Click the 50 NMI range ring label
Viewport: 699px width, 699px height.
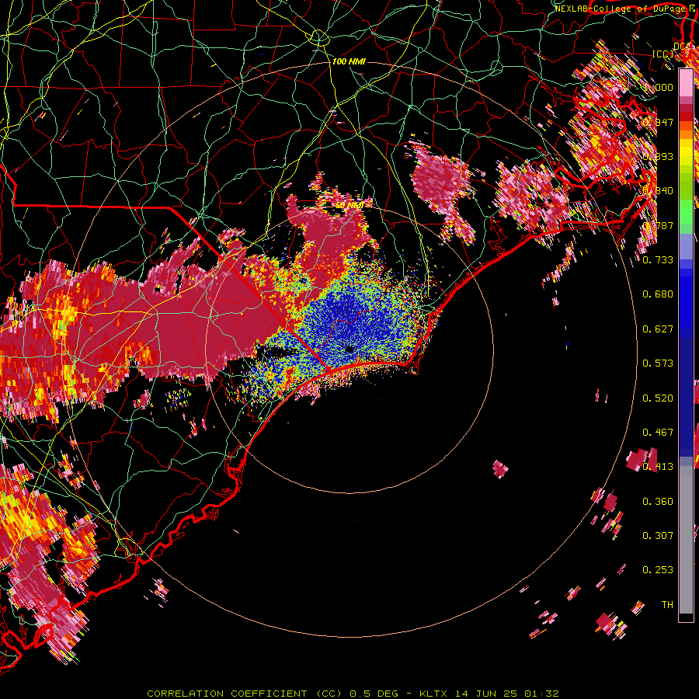349,206
